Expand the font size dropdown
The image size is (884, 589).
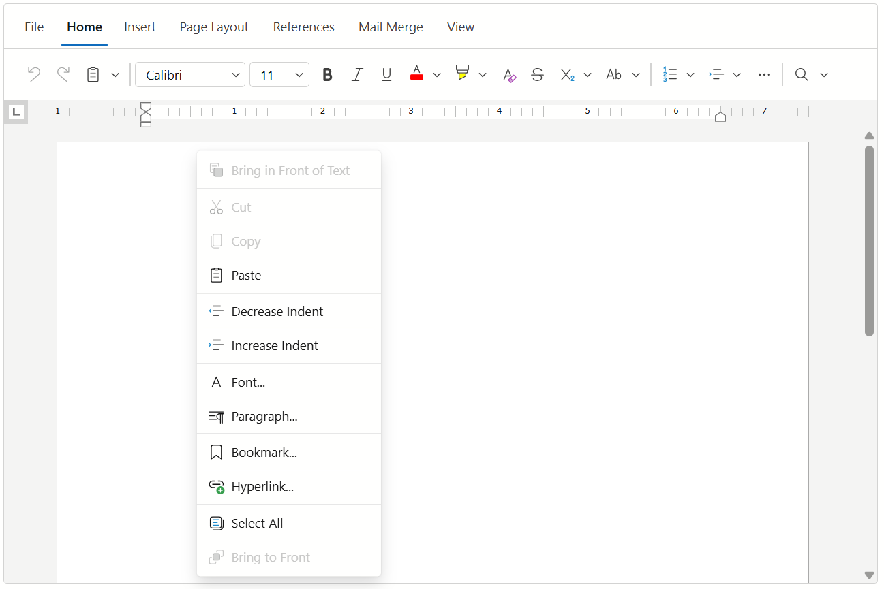pos(299,74)
